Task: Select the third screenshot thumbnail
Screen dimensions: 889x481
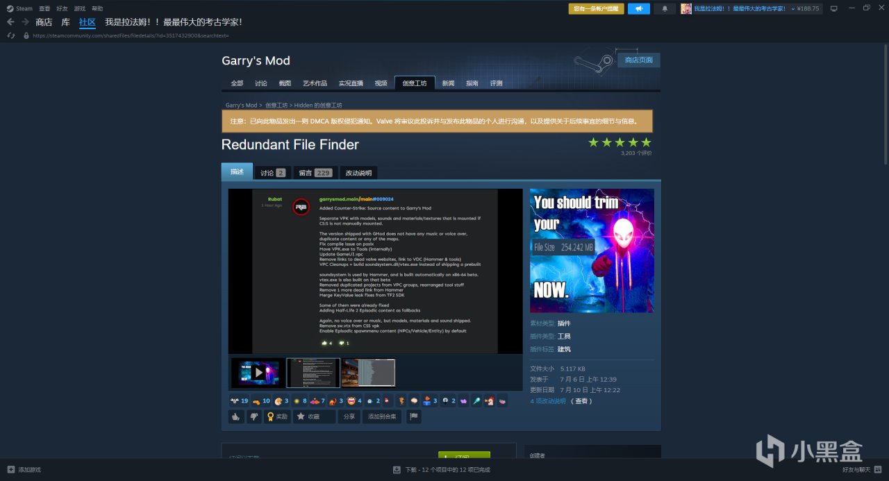Action: (368, 373)
